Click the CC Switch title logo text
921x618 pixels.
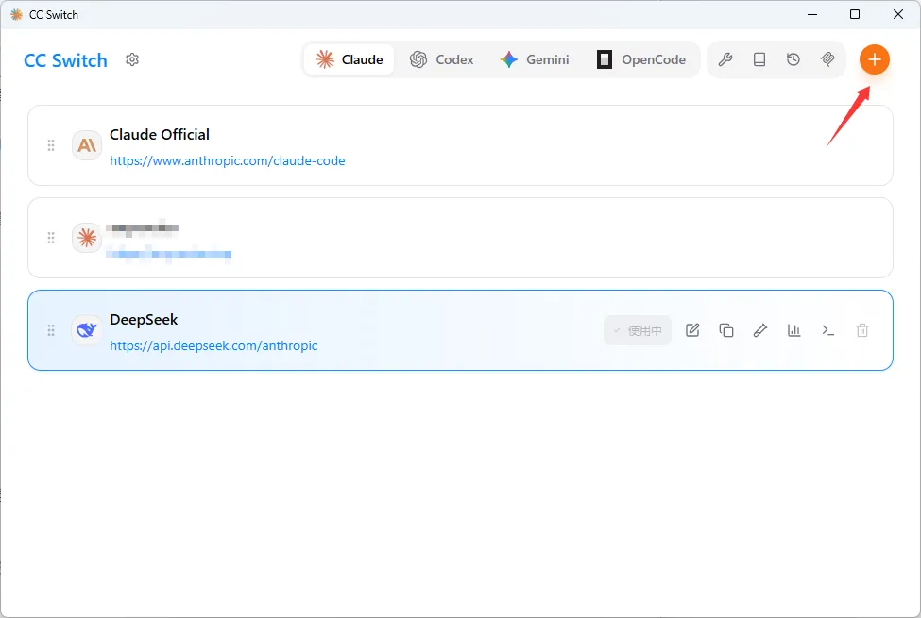coord(65,60)
